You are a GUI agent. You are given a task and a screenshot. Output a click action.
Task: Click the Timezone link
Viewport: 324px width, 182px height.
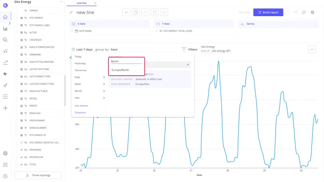coord(80,113)
